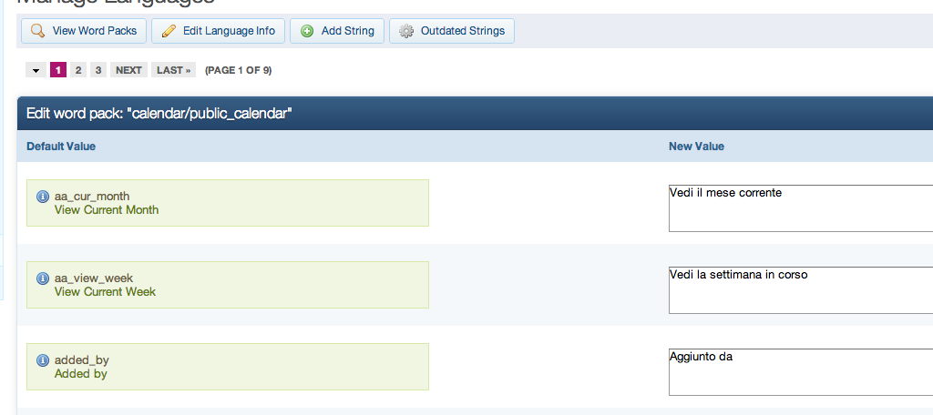Click info icon beside aa_cur_month
933x415 pixels.
click(x=42, y=197)
